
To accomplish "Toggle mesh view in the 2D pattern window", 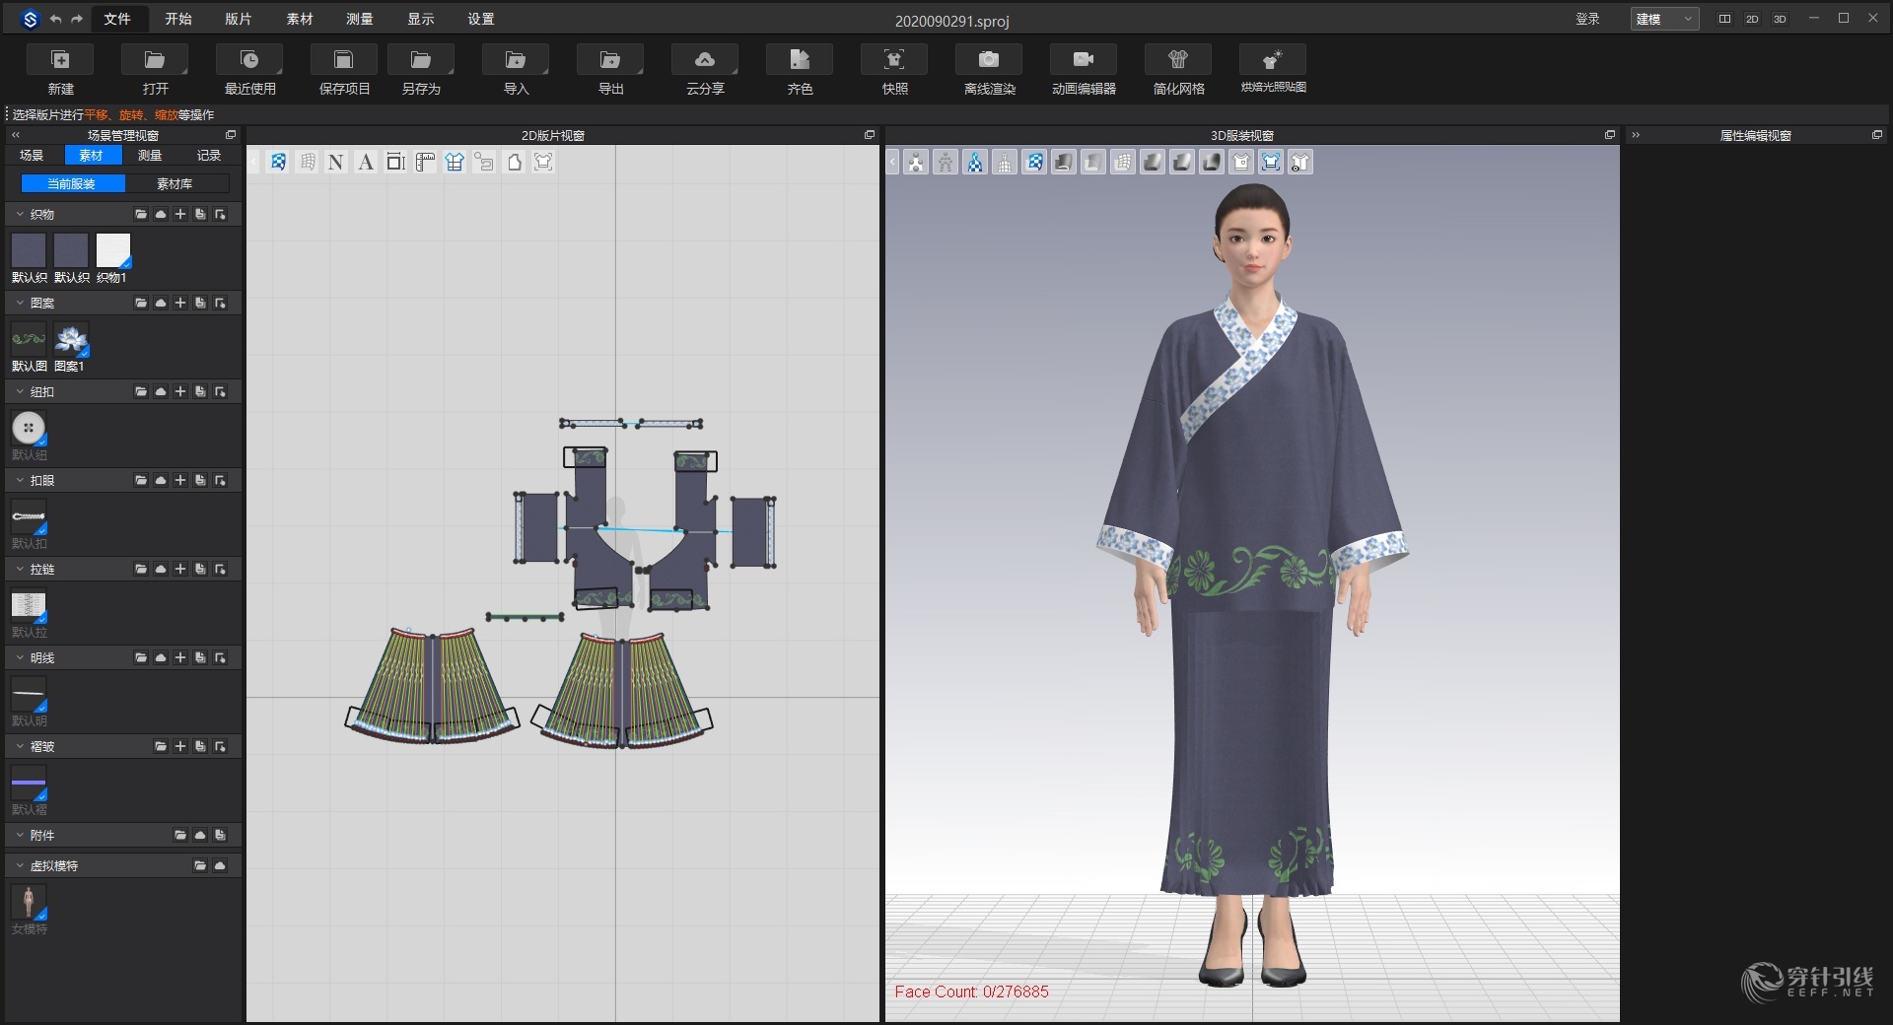I will pos(307,162).
